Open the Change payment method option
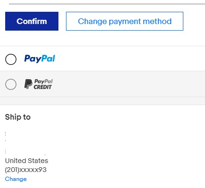The image size is (205, 188). pyautogui.click(x=124, y=21)
